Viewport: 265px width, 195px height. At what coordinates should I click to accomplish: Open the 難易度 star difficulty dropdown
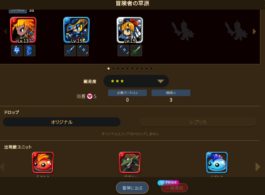coord(136,81)
